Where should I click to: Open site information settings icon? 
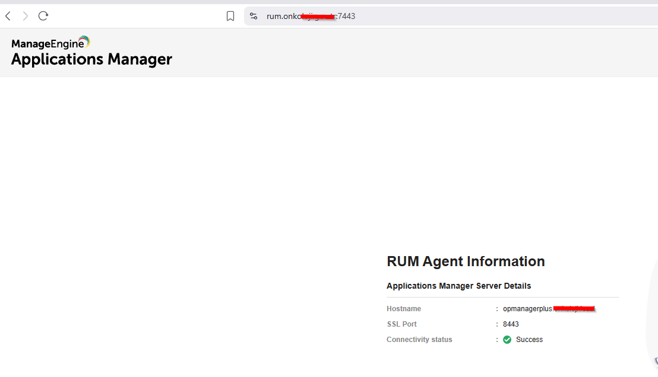tap(254, 16)
